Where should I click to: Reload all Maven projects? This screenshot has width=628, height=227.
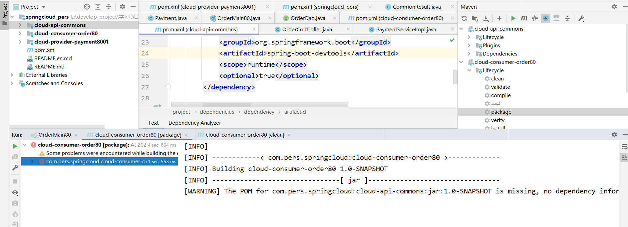[x=464, y=18]
